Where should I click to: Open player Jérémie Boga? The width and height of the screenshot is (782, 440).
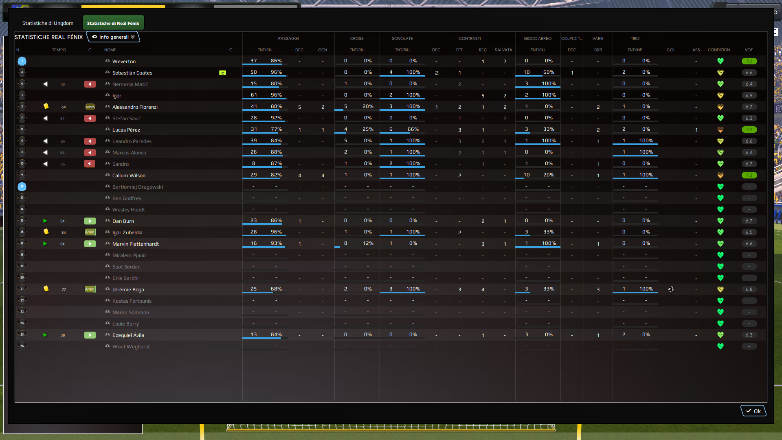(128, 290)
